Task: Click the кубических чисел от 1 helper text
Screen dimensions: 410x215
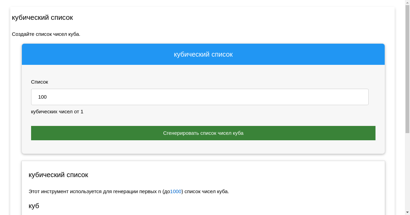Action: click(x=57, y=112)
